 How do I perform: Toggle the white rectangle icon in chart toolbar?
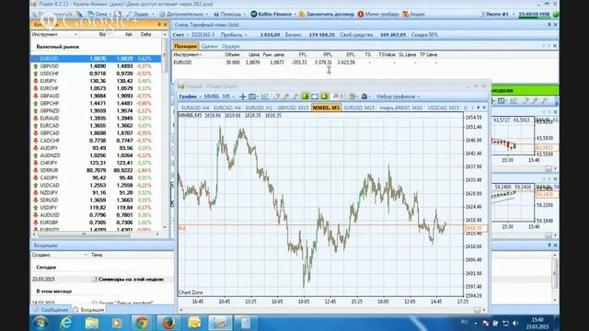tap(315, 97)
